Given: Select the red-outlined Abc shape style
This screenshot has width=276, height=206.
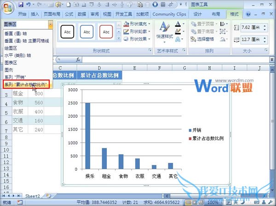Looking at the screenshot, I should coord(106,32).
